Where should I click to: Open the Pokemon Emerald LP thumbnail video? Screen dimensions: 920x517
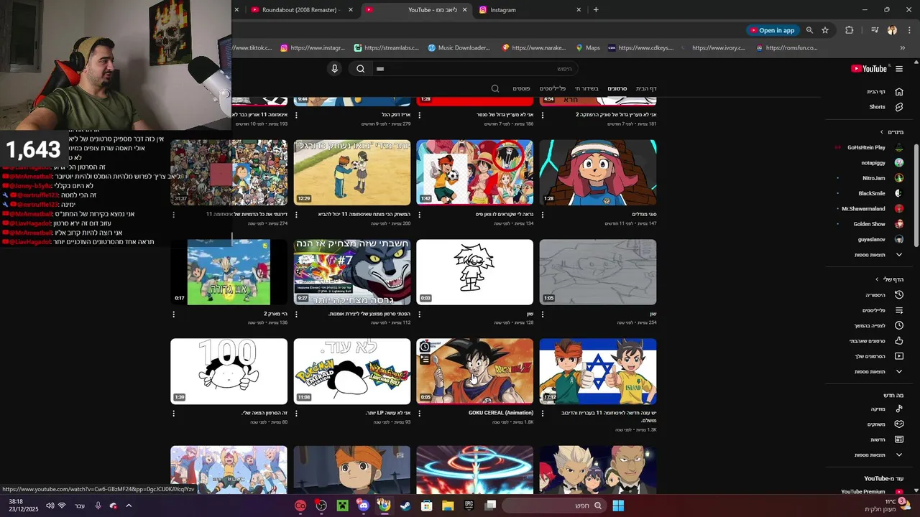tap(352, 371)
